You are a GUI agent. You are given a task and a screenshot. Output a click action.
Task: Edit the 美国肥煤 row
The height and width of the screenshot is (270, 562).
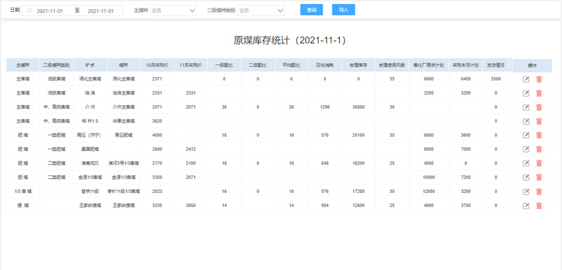525,149
